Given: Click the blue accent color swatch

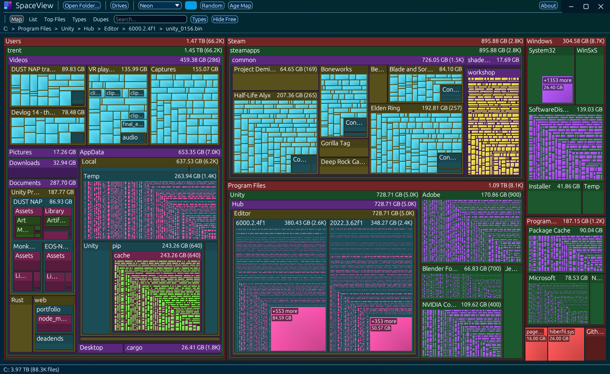Looking at the screenshot, I should pyautogui.click(x=191, y=6).
